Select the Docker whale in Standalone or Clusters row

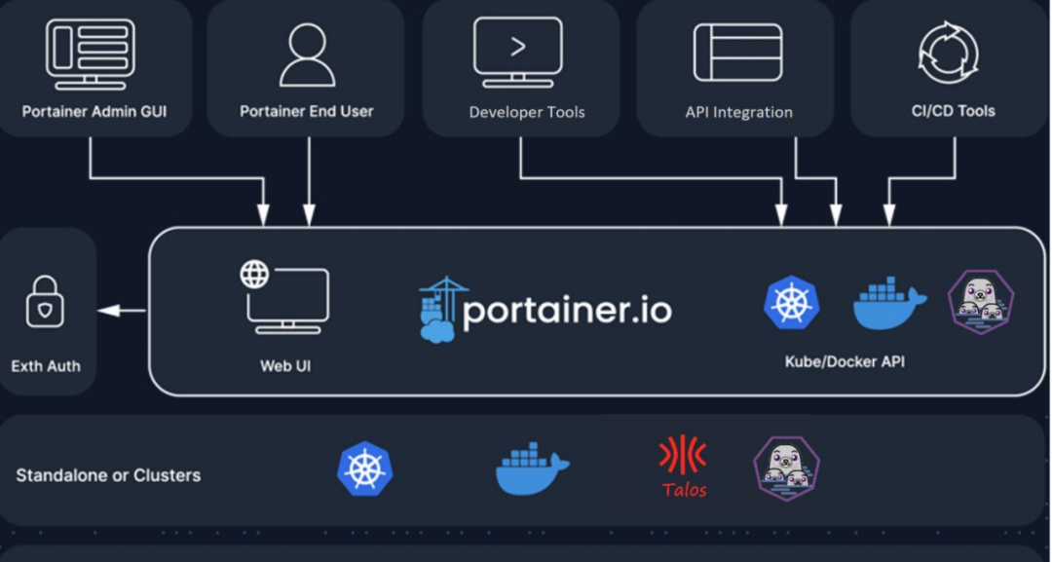(532, 468)
